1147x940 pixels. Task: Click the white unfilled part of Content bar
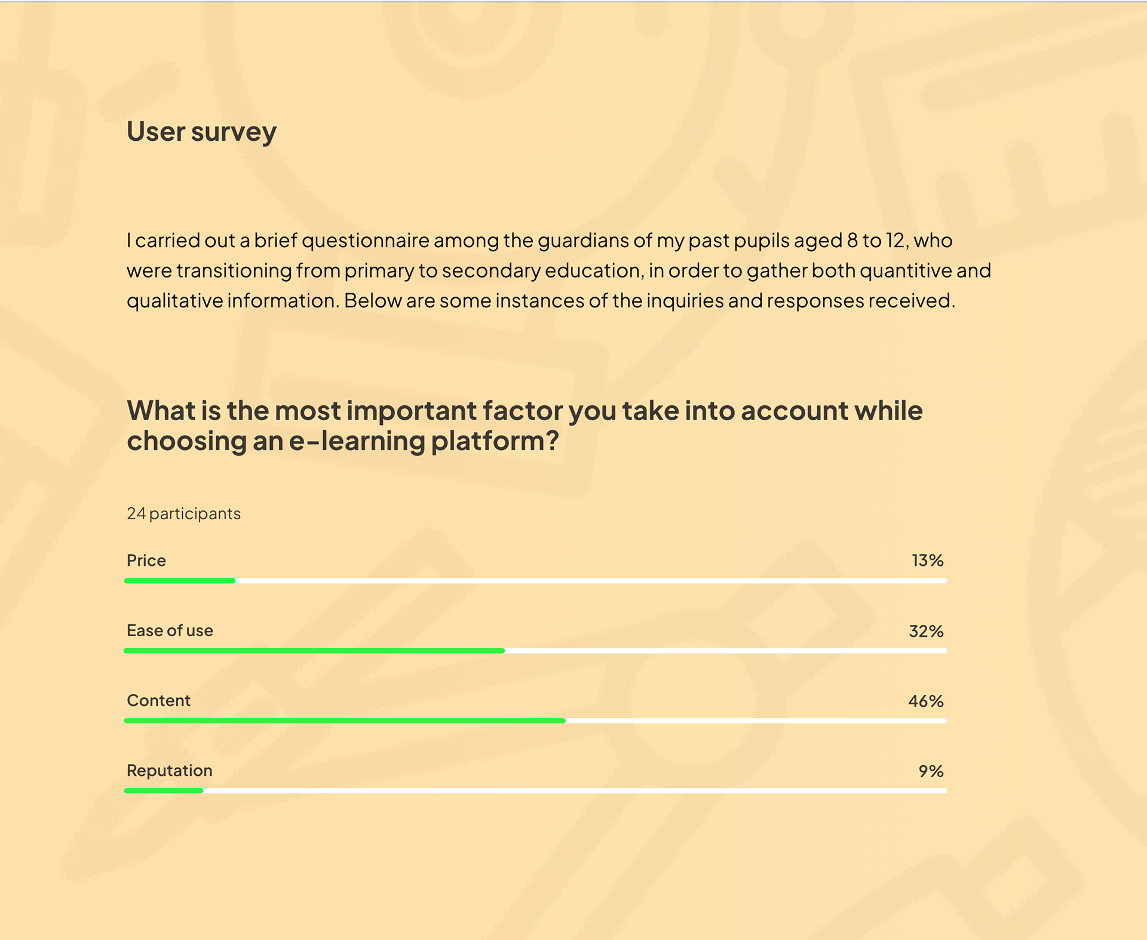(756, 721)
